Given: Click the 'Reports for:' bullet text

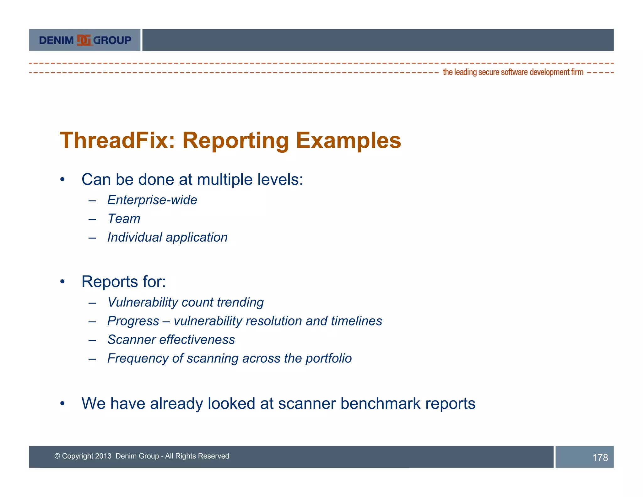Looking at the screenshot, I should pyautogui.click(x=123, y=282).
